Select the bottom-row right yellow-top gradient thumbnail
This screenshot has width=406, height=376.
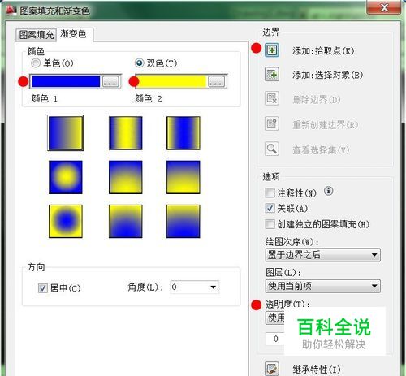(184, 221)
